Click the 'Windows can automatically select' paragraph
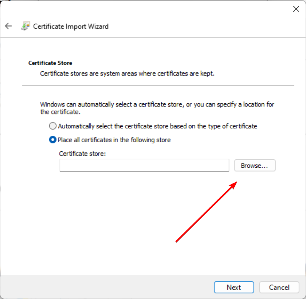This screenshot has height=299, width=306. 157,108
